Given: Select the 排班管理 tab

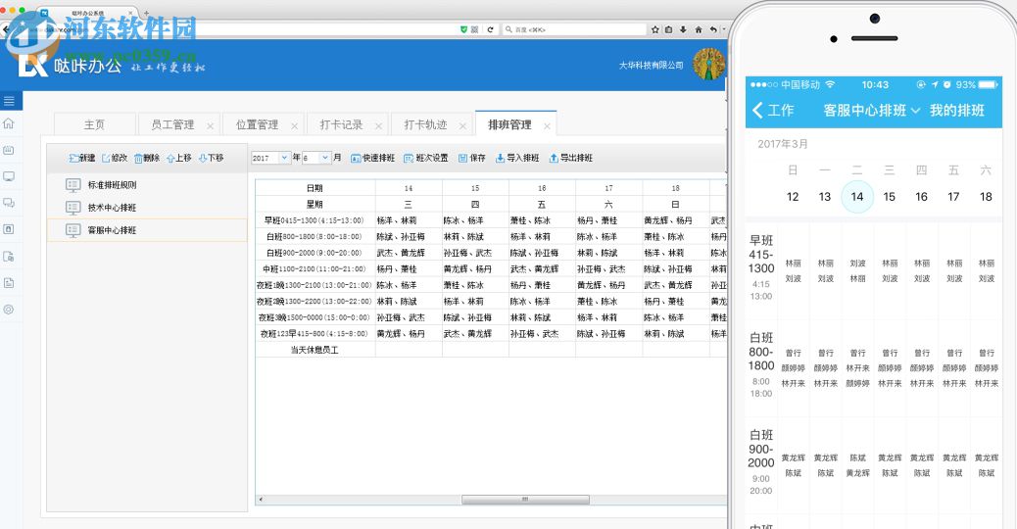Looking at the screenshot, I should 509,124.
